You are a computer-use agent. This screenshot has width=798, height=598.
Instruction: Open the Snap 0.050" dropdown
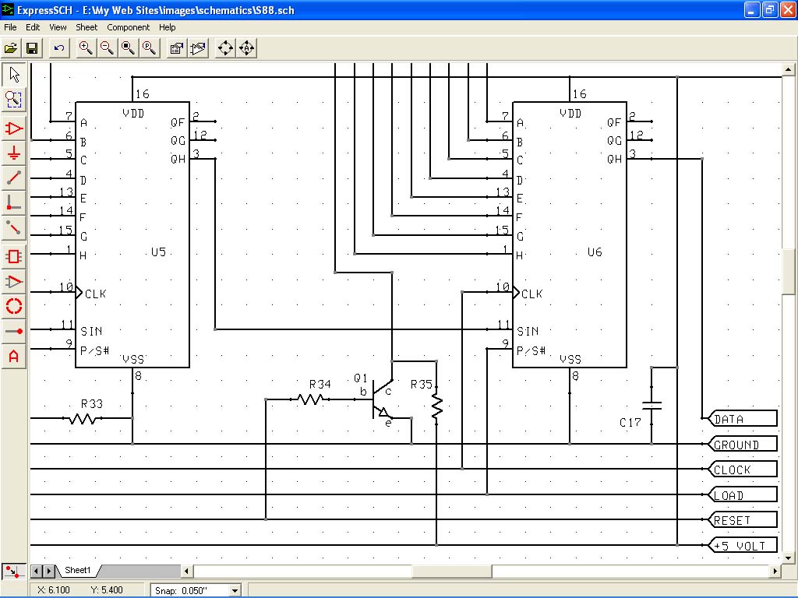pos(235,590)
